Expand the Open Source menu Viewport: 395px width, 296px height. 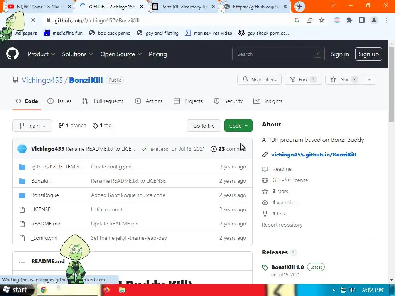pos(121,54)
